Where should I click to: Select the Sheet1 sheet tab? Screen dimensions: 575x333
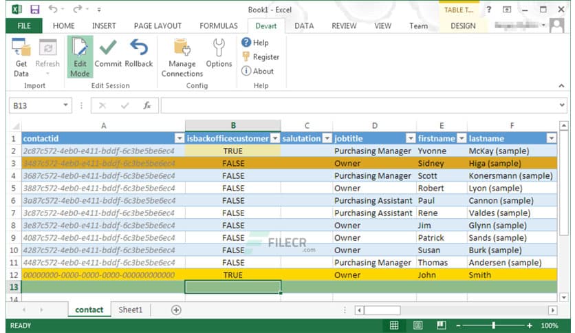(130, 310)
